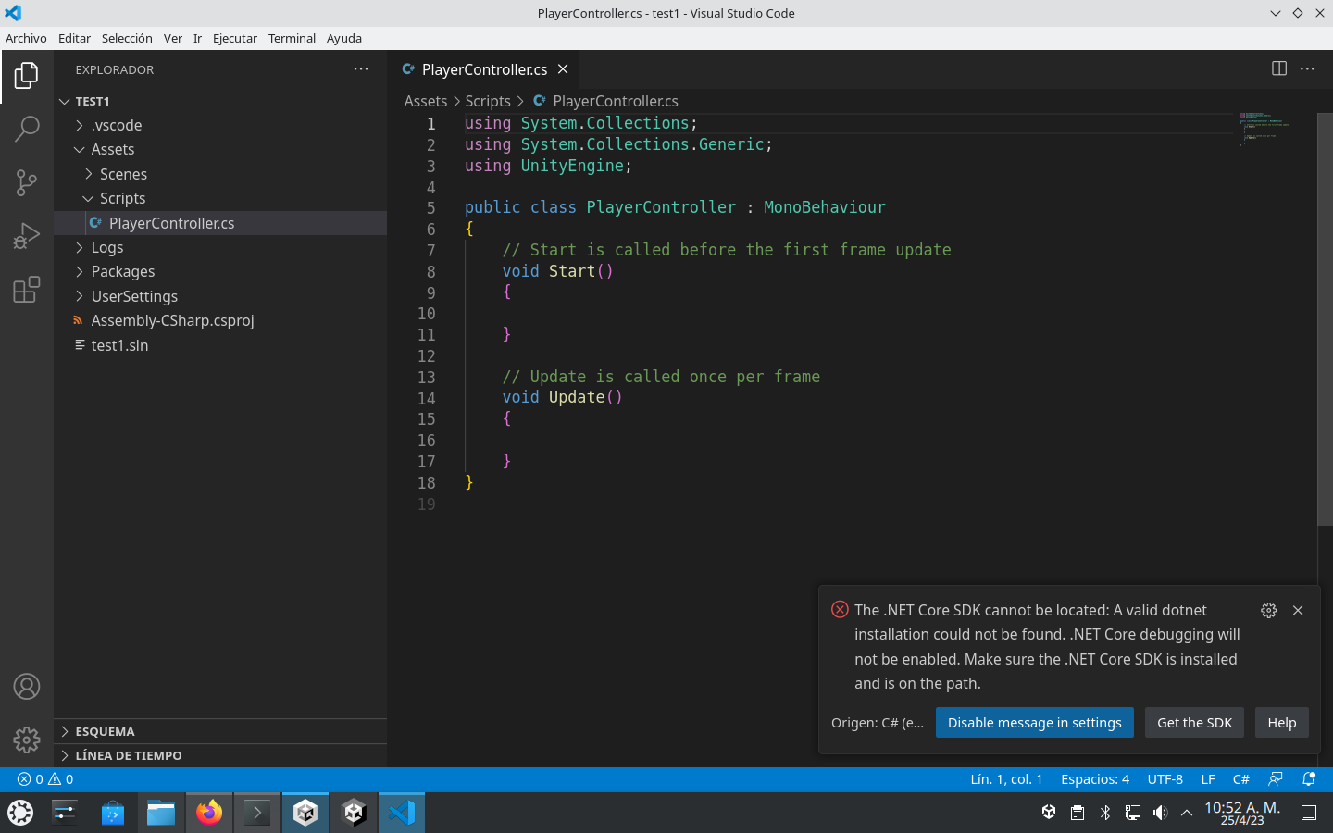
Task: Go to line via Lín. 1, col. 1
Action: 1006,779
